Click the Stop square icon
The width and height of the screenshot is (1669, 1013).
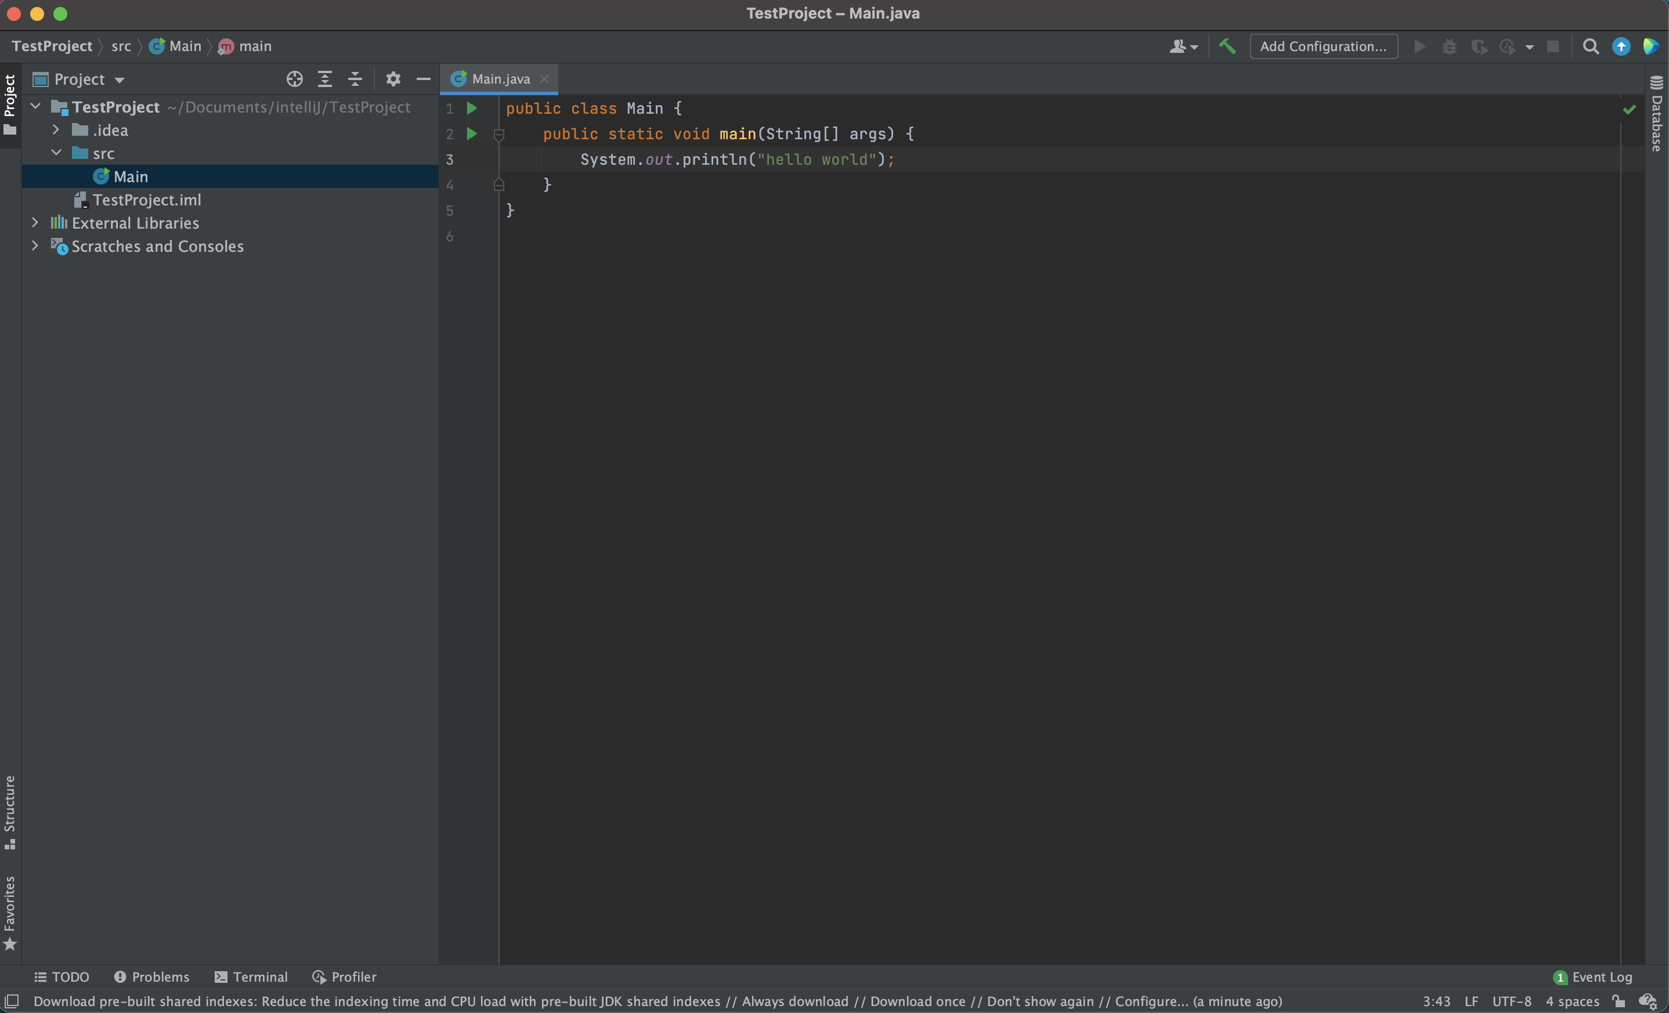tap(1552, 46)
